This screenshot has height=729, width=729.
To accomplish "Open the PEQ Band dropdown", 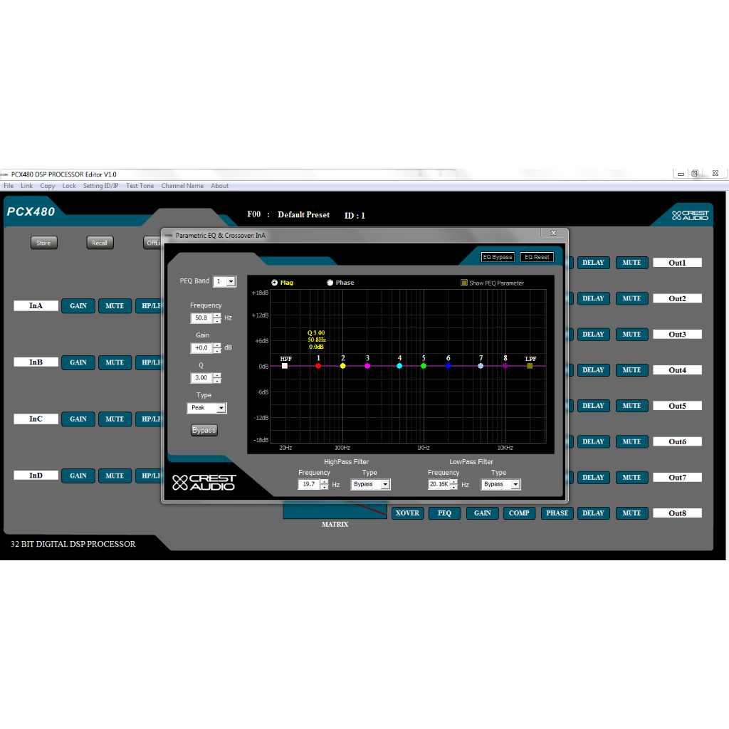I will [231, 281].
